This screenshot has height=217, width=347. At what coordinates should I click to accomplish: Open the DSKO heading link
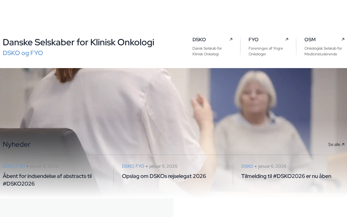click(199, 40)
